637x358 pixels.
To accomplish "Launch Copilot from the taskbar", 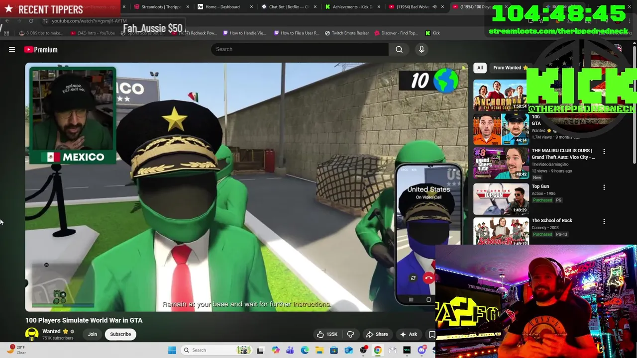I will pos(275,350).
